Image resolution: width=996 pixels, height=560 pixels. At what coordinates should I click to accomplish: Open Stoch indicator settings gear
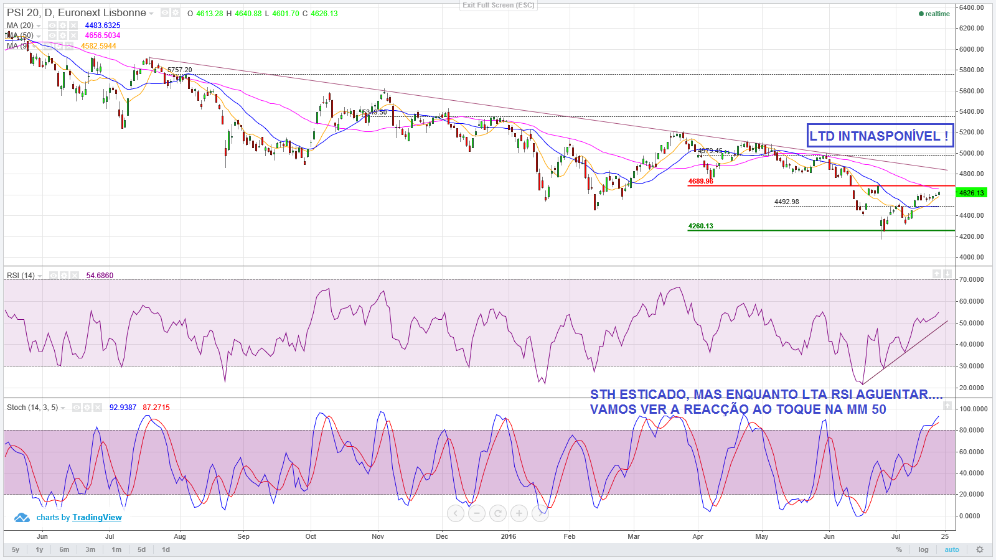pos(87,408)
